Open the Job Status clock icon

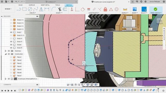(x=146, y=2)
